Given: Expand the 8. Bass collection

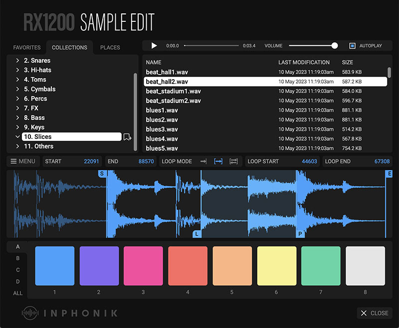Looking at the screenshot, I should 17,117.
